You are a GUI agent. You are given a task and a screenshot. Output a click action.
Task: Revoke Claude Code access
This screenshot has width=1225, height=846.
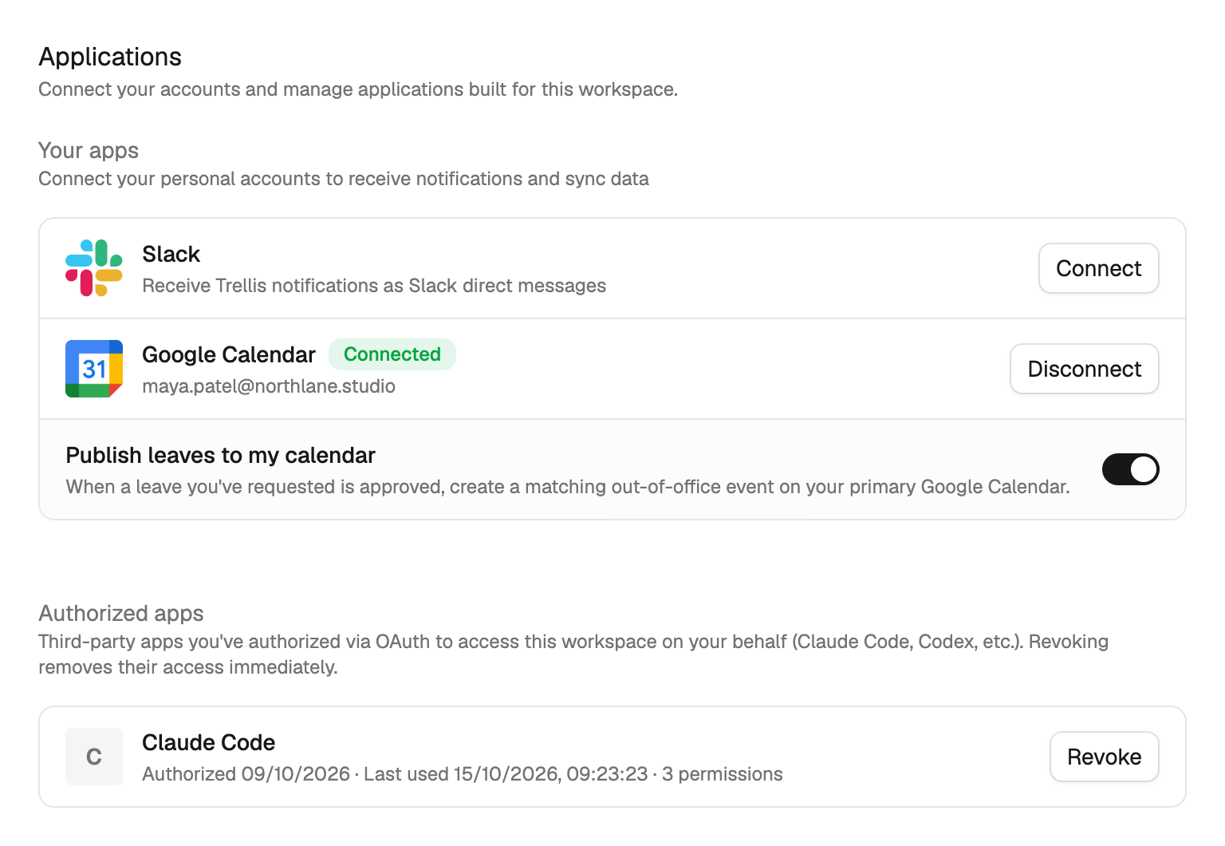(1104, 757)
